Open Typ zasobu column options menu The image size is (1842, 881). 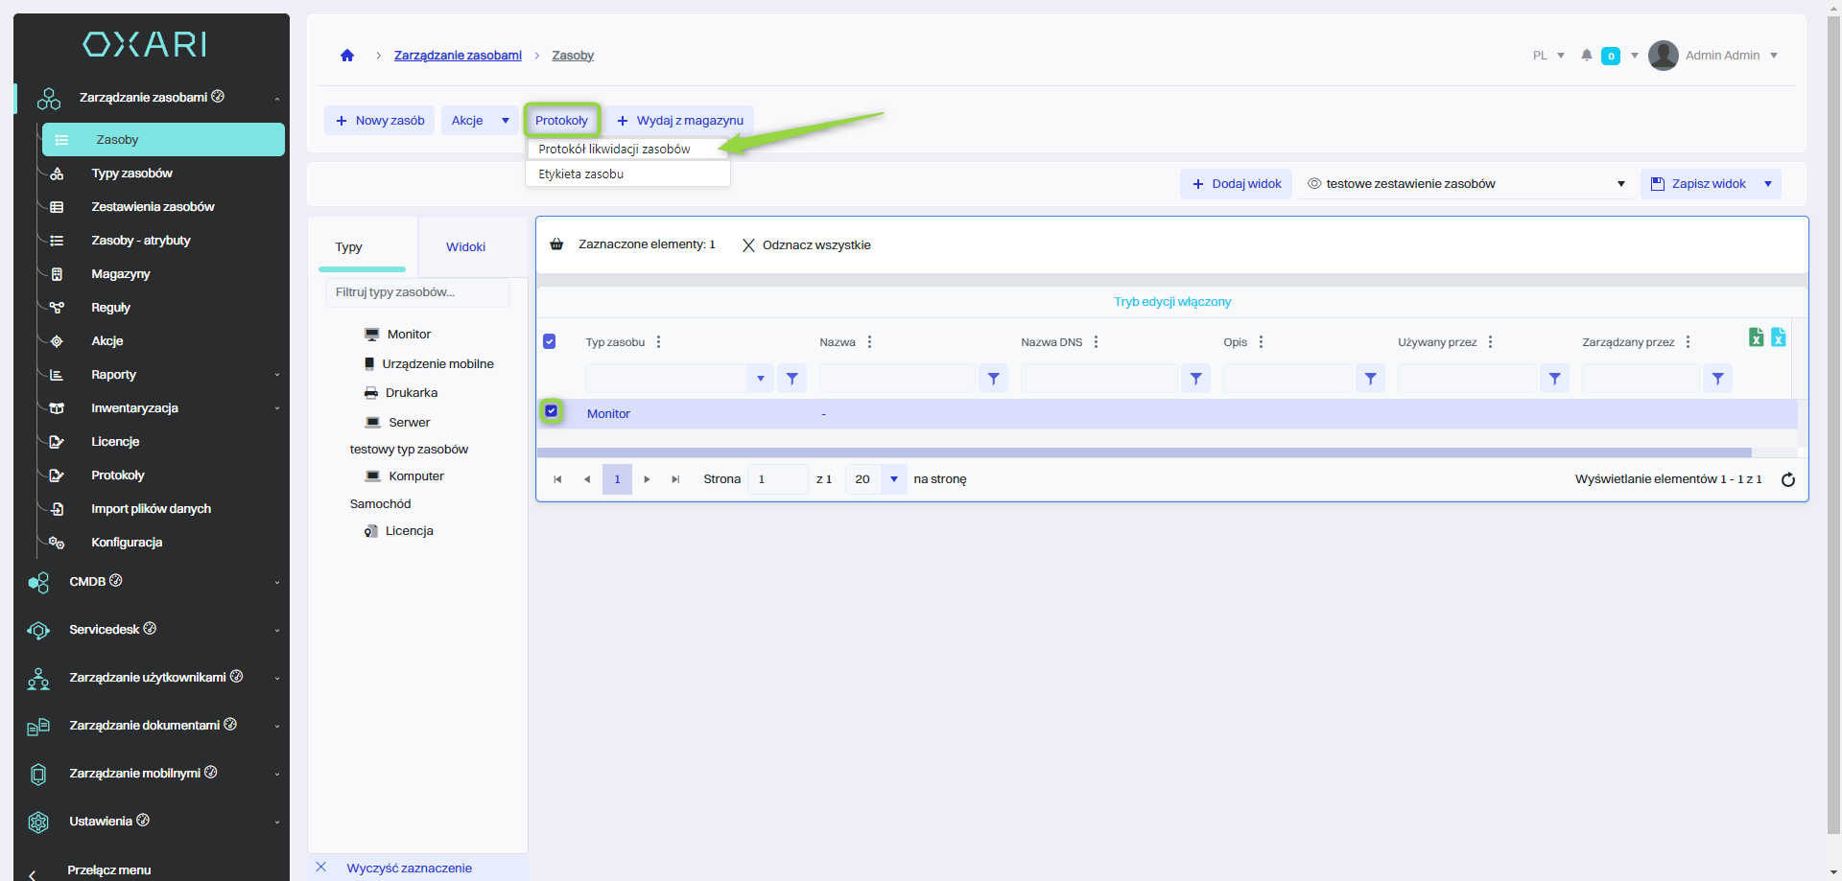[658, 342]
